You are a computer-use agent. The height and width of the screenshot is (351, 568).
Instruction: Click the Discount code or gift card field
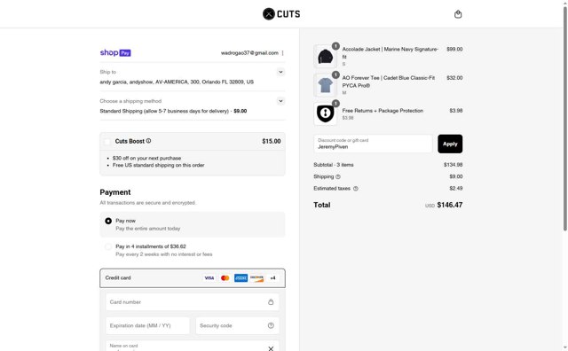[x=373, y=144]
